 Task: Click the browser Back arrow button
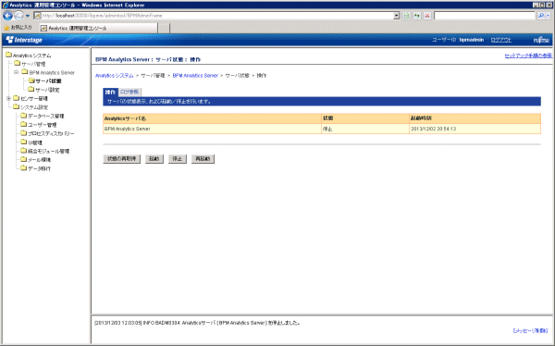tap(7, 16)
